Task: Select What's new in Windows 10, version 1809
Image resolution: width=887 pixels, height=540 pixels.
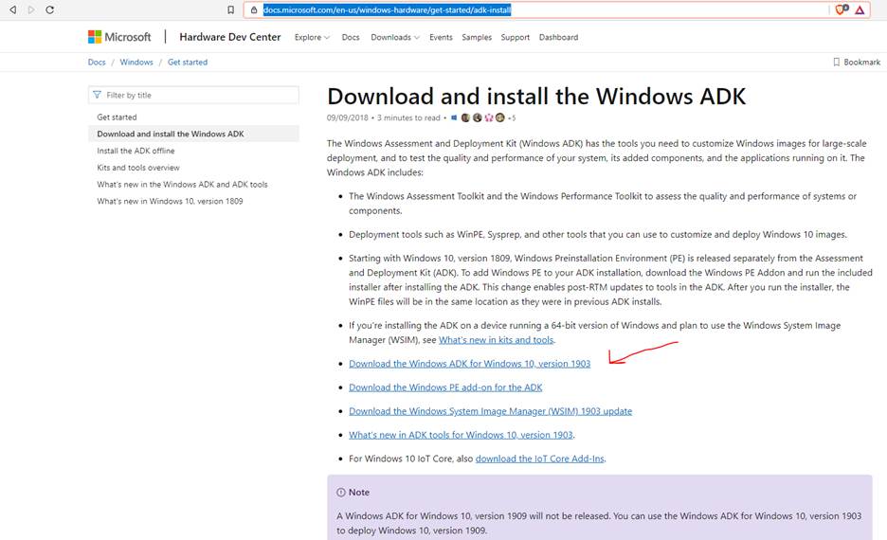Action: [x=170, y=201]
